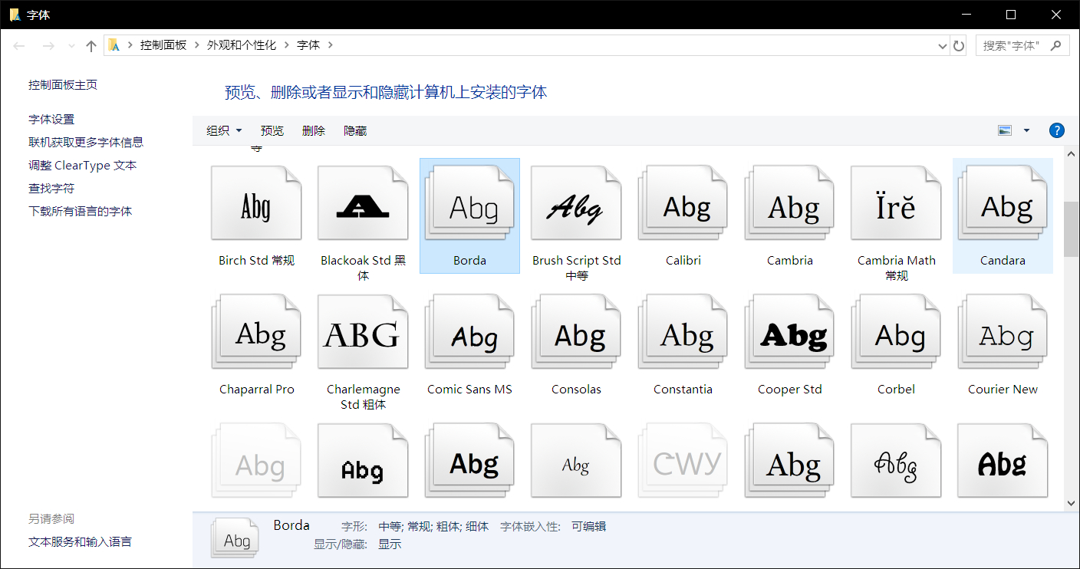The height and width of the screenshot is (569, 1080).
Task: Click the 字体 breadcrumb segment
Action: coord(308,45)
